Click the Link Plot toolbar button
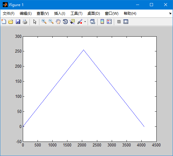Viewport: 173px width, 156px height. 92,22
